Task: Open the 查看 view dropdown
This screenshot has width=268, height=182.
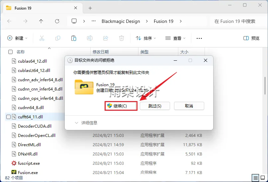Action: pos(175,38)
